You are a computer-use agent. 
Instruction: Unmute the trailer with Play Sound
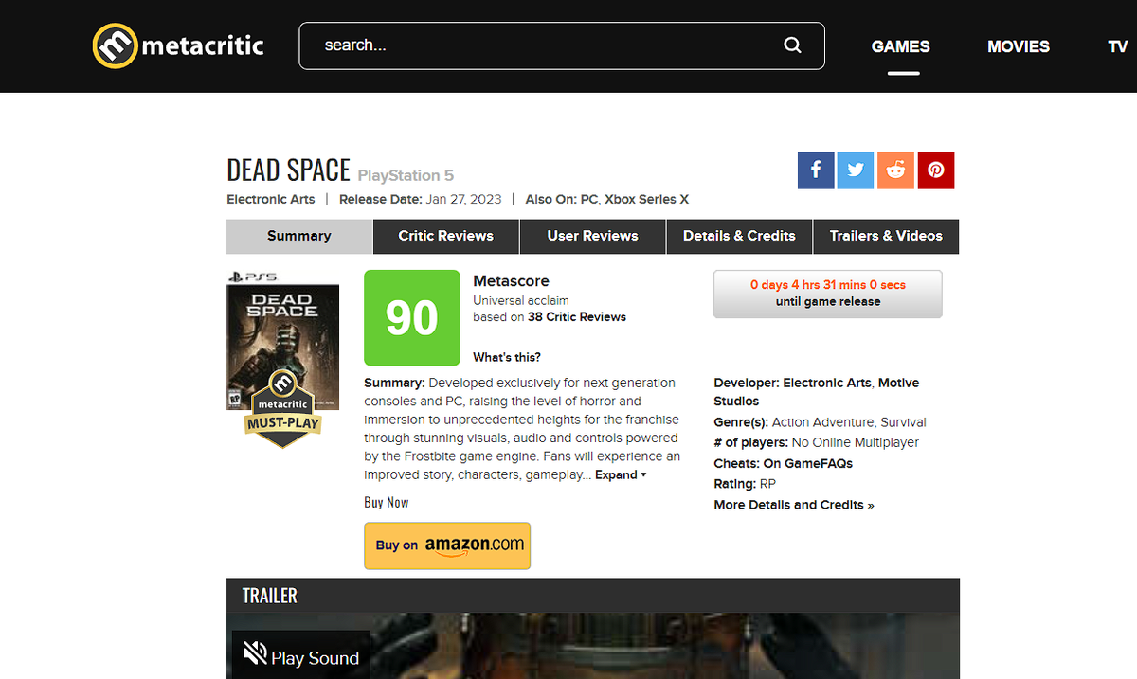click(x=301, y=654)
